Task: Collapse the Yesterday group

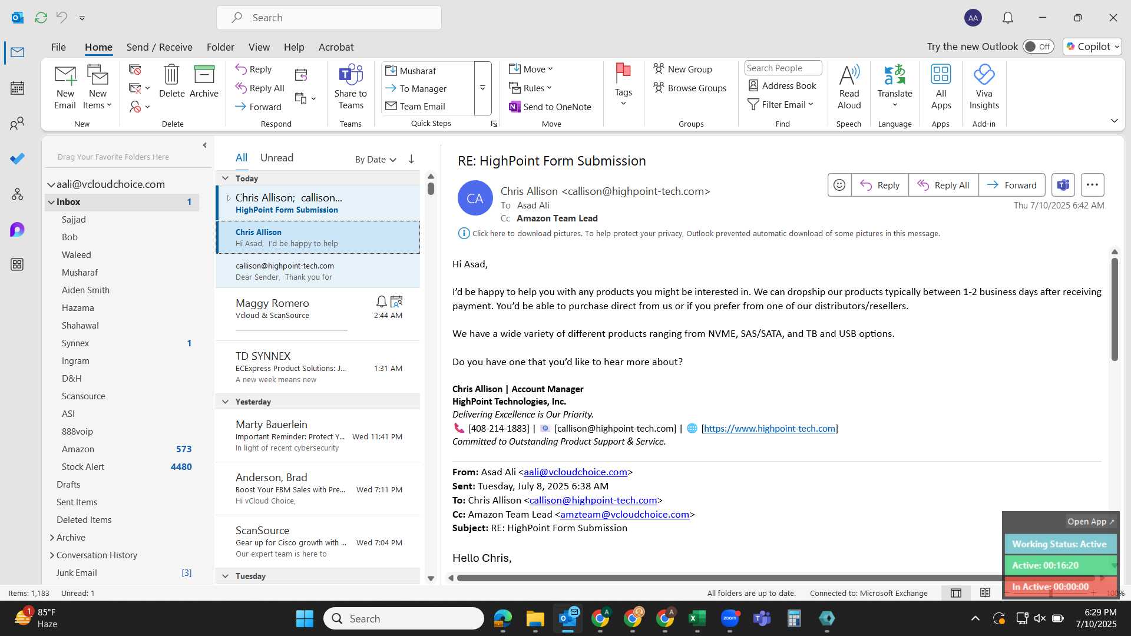Action: pos(225,402)
